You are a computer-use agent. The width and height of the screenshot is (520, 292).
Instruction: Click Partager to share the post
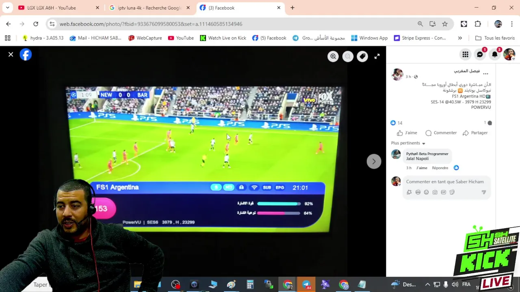coord(475,133)
